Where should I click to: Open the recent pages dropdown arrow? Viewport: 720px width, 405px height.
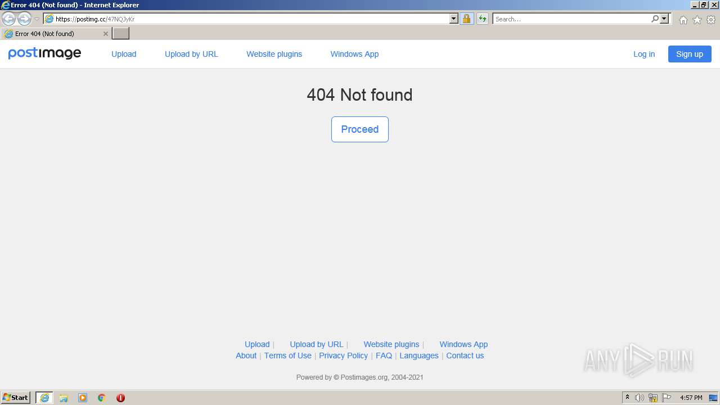(37, 19)
